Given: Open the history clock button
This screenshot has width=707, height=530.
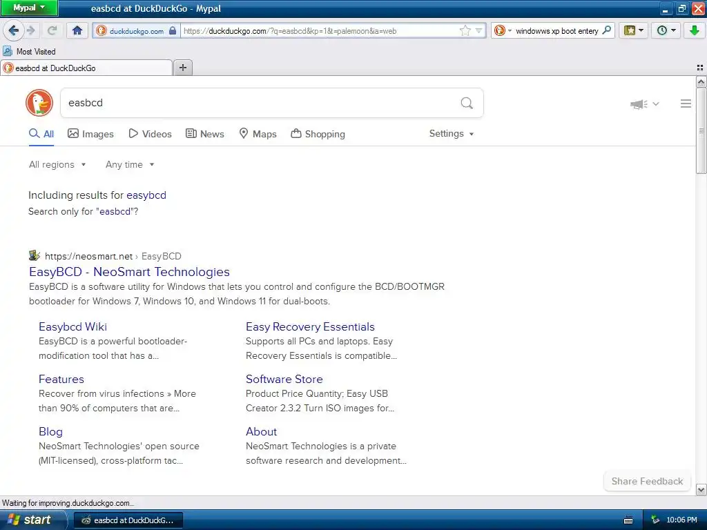Looking at the screenshot, I should (666, 30).
